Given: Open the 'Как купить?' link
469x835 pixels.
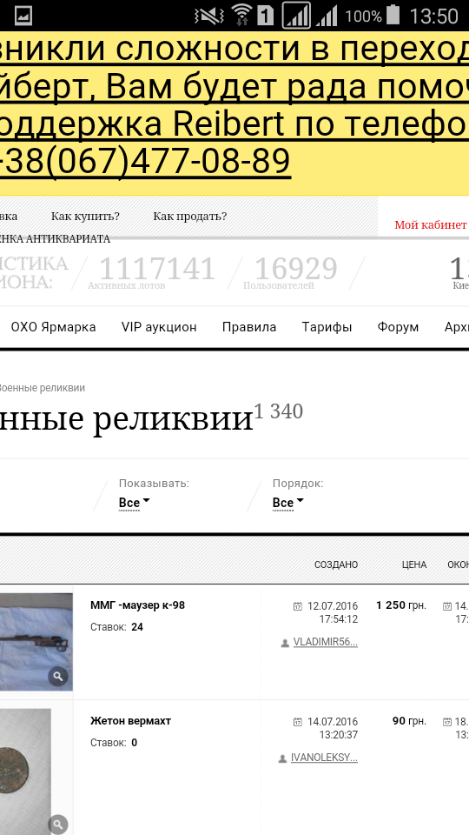Looking at the screenshot, I should [x=85, y=217].
